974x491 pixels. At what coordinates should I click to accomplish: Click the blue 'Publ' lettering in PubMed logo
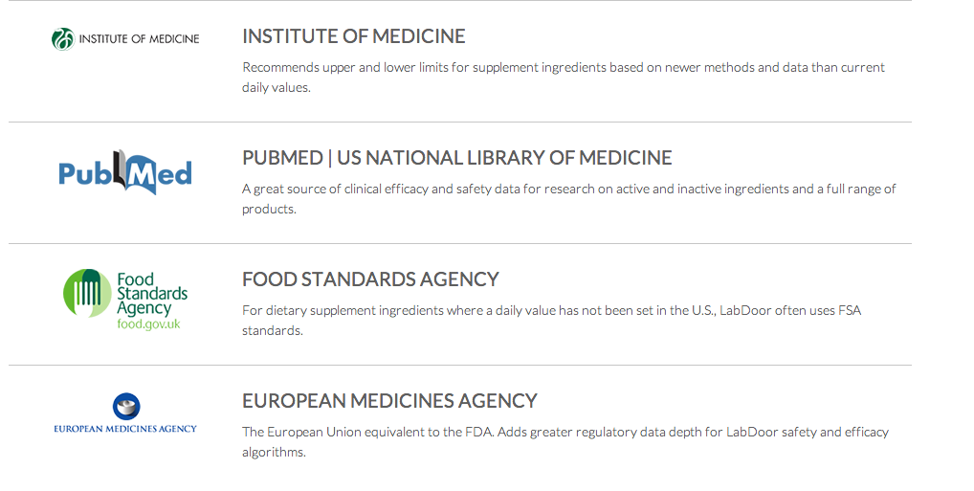tap(87, 174)
